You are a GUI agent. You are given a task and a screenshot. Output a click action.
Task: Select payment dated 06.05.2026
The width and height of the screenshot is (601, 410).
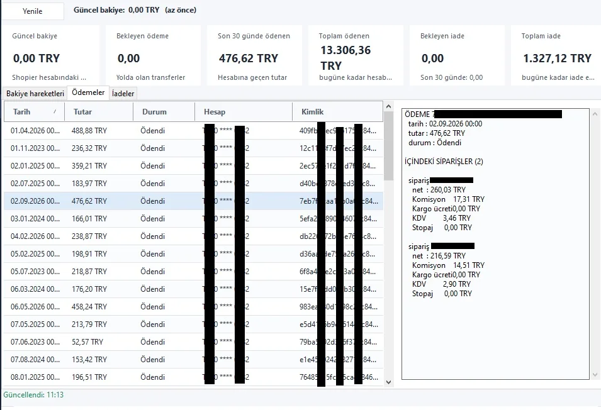pos(194,307)
